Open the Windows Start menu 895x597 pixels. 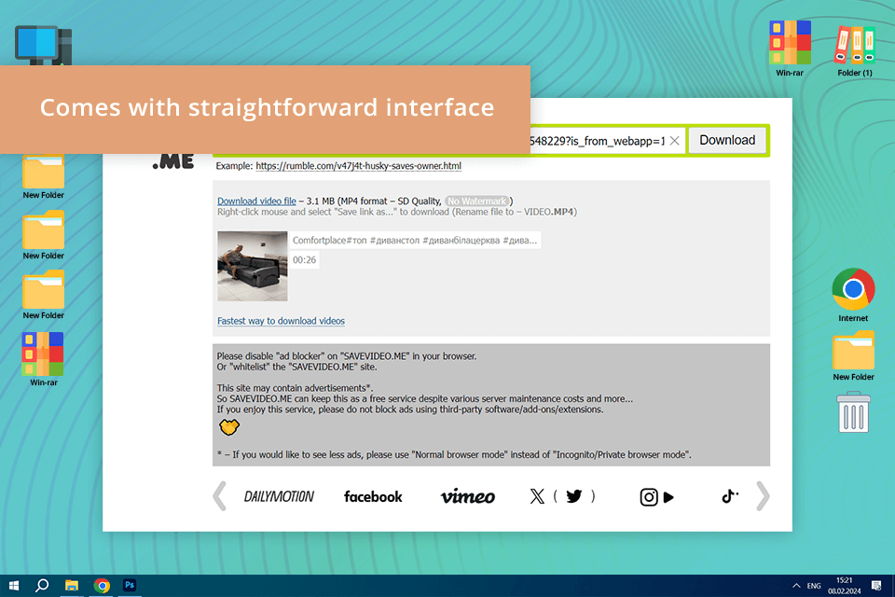14,586
